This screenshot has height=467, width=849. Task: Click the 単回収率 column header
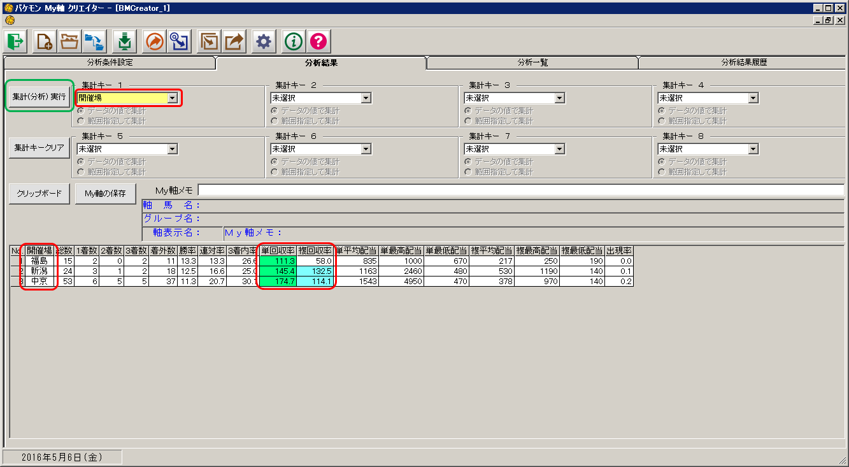tap(277, 251)
